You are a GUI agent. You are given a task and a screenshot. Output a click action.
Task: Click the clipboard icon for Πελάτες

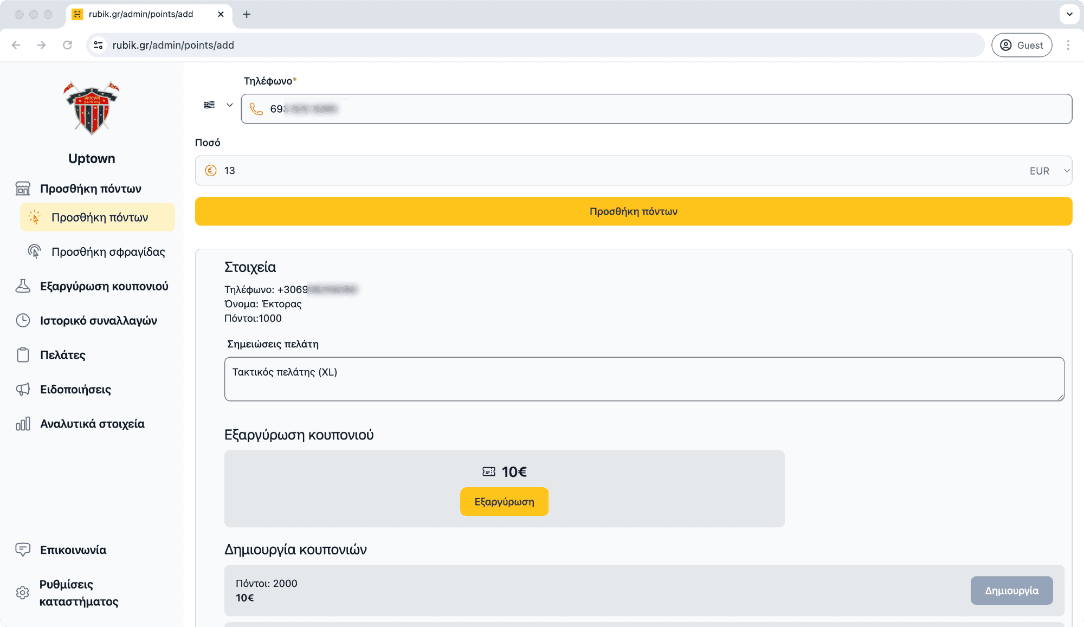coord(23,355)
